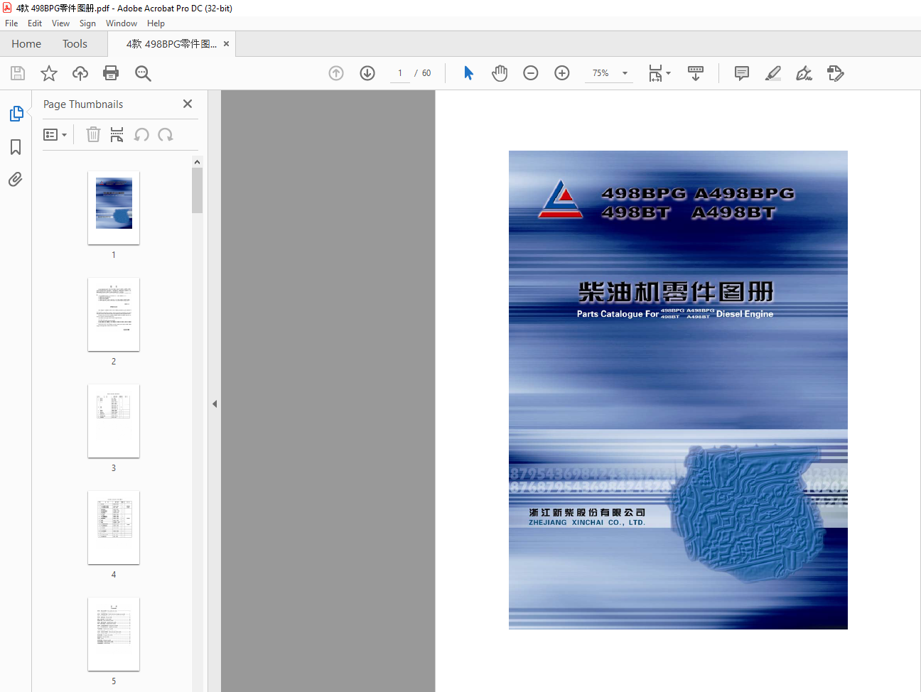
Task: Select page 1 thumbnail
Action: pyautogui.click(x=114, y=208)
